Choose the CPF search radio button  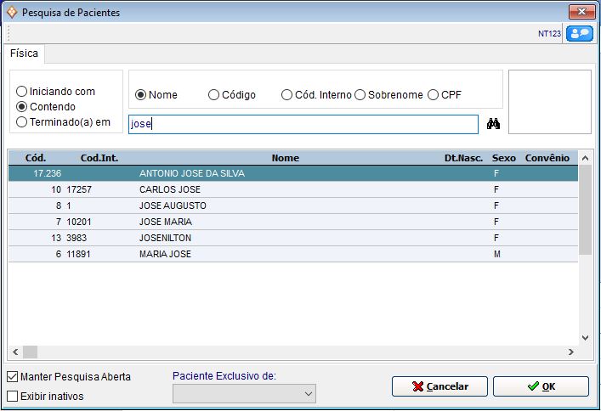434,95
